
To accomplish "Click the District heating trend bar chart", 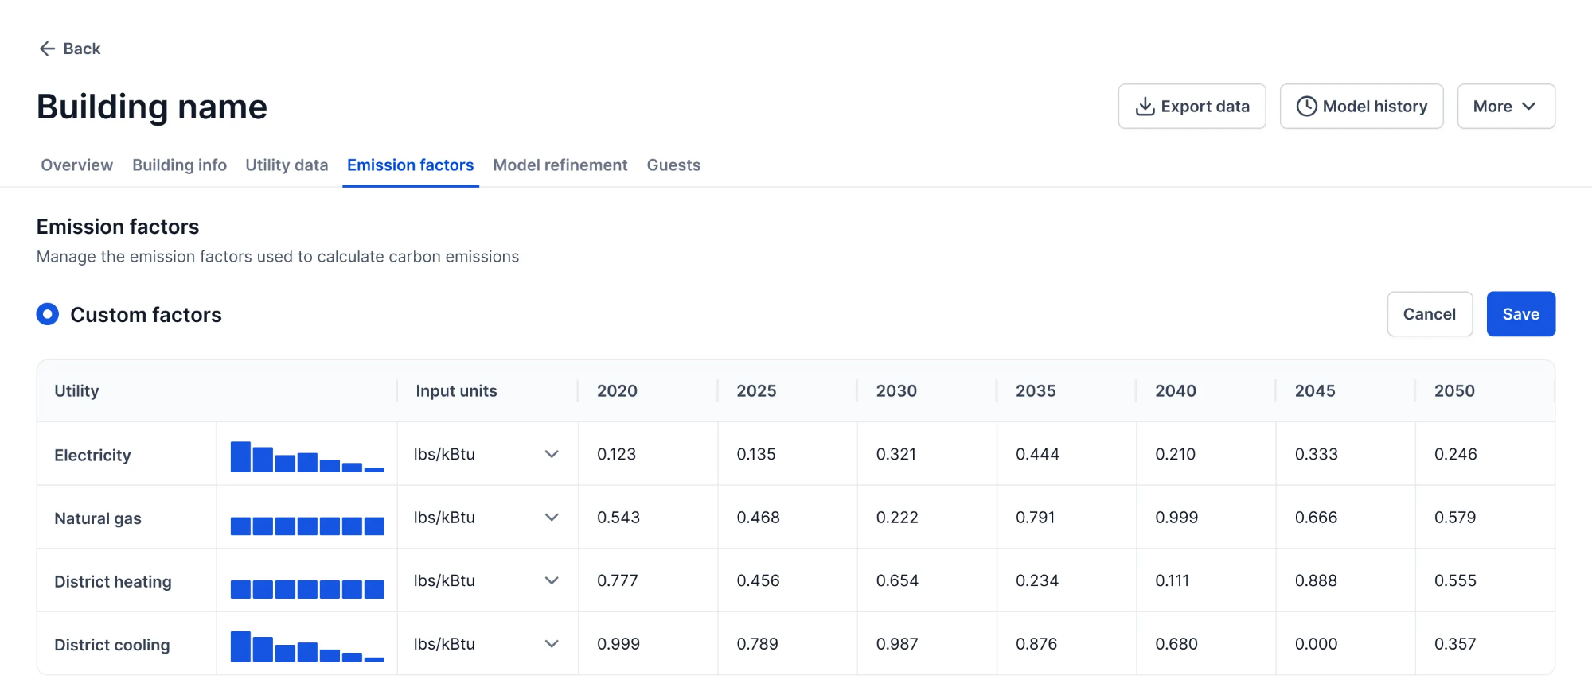I will click(x=307, y=588).
